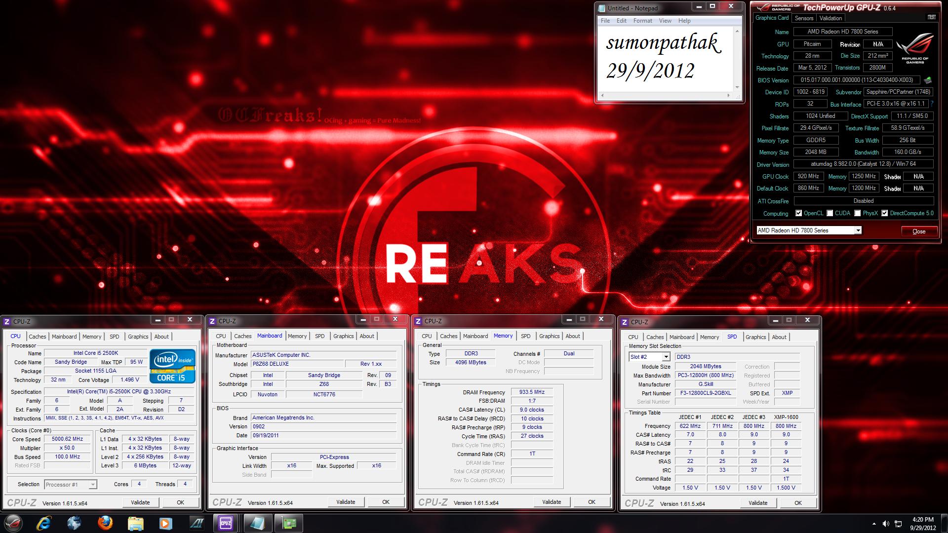Open the ROG Start button on taskbar
The image size is (948, 533).
(x=14, y=523)
